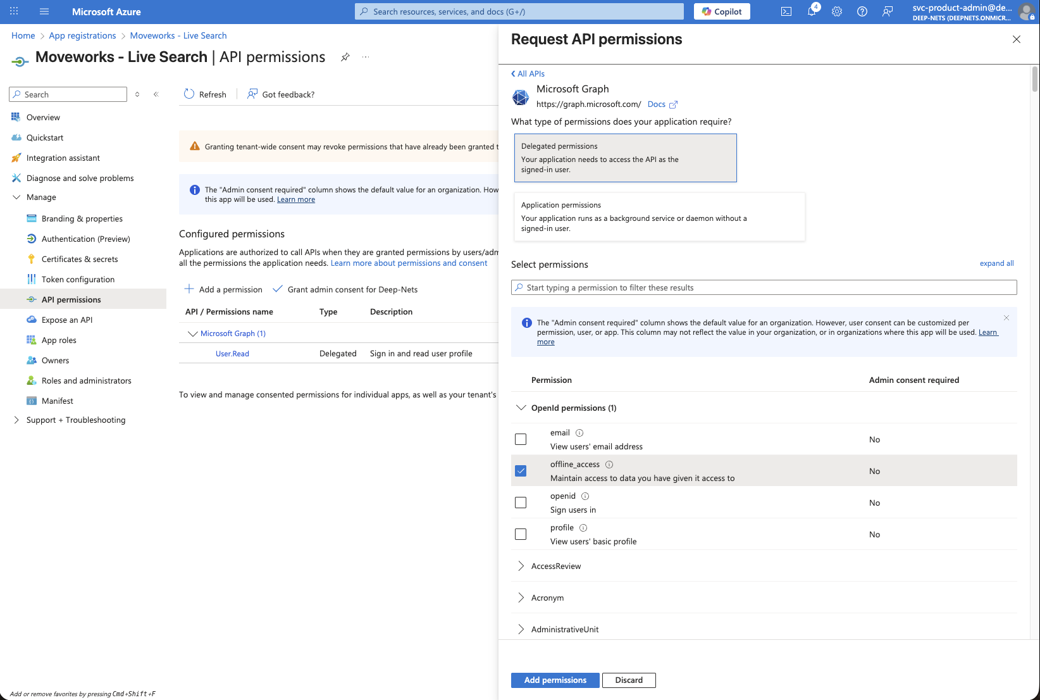Click the plus icon for Add a permission
The image size is (1040, 700).
tap(189, 289)
